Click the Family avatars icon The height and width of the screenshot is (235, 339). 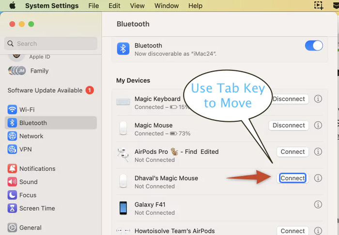point(17,71)
